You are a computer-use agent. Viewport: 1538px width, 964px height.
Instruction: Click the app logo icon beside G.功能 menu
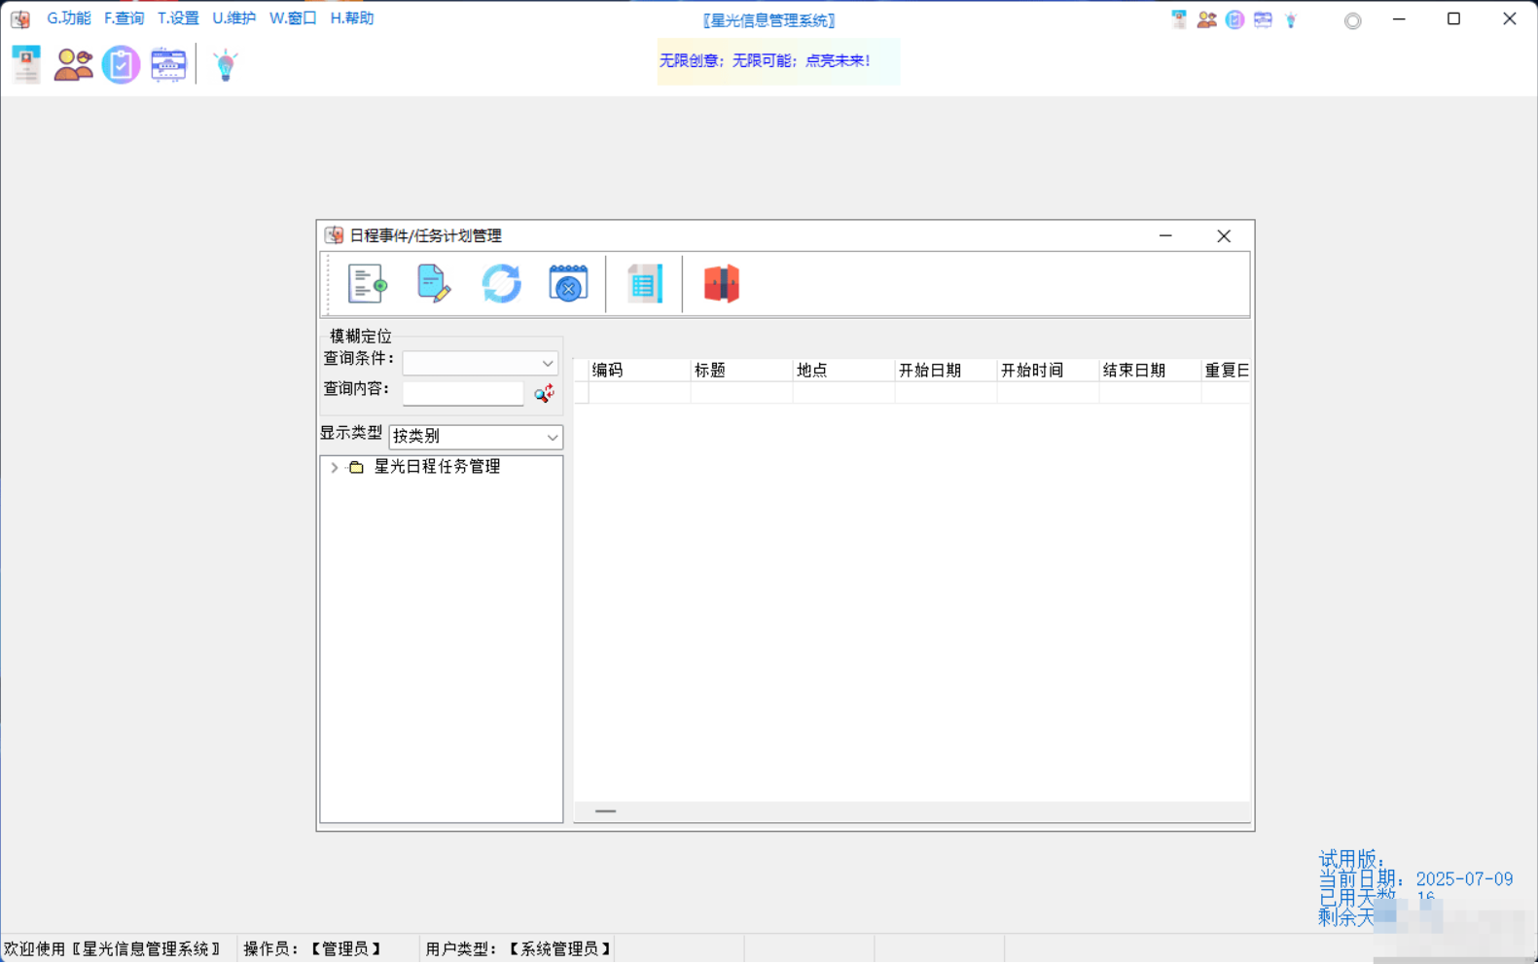[20, 18]
